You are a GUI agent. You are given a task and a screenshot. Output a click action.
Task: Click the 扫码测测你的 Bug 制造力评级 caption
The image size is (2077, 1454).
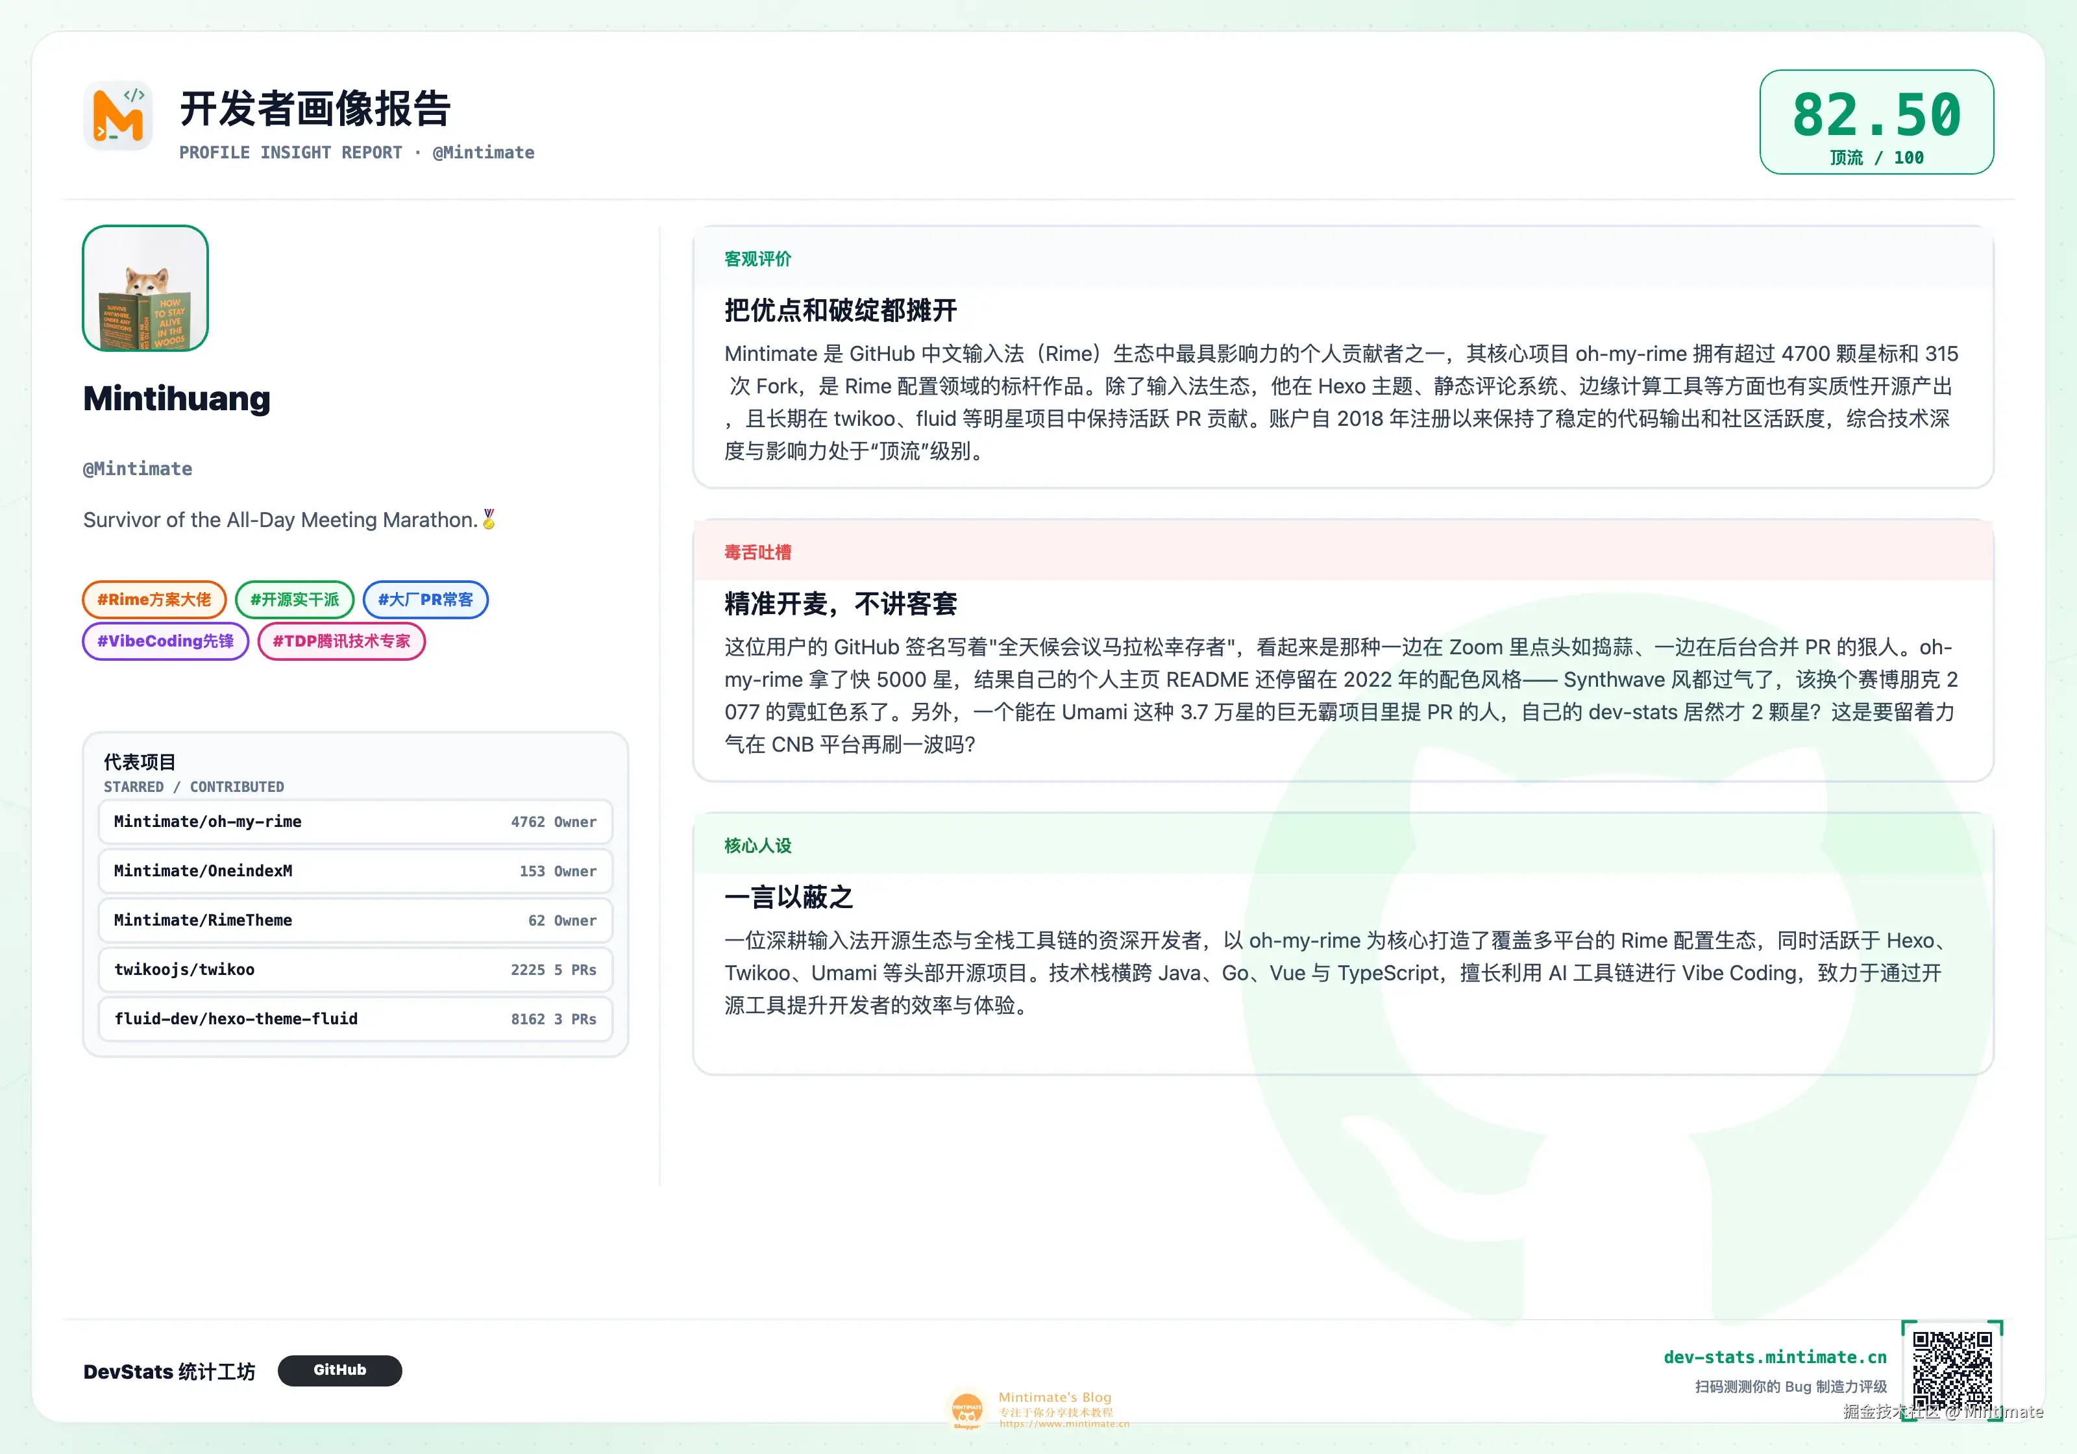(1790, 1386)
